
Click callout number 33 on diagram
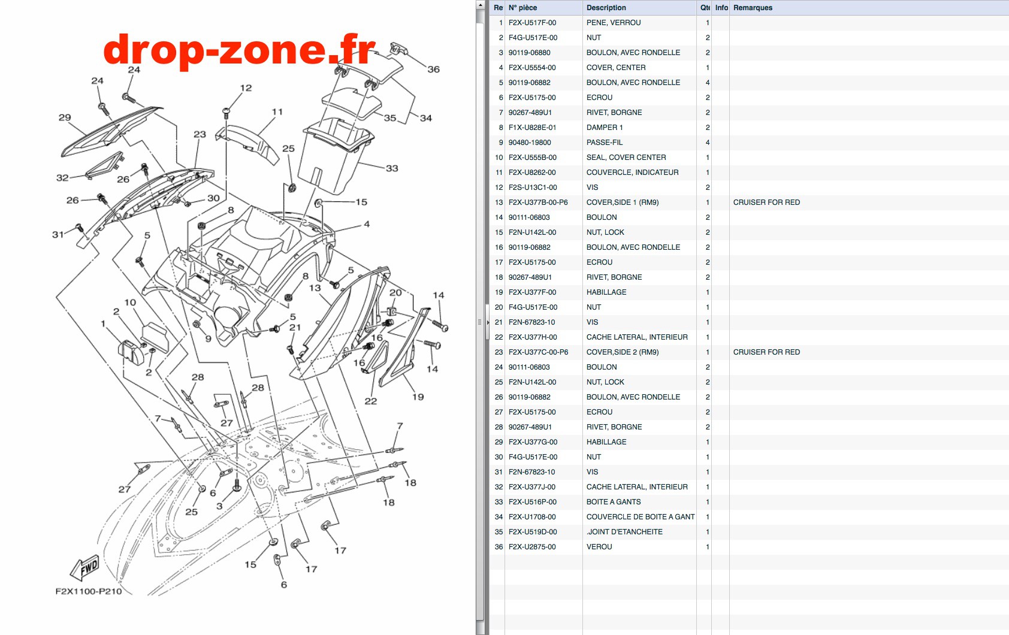point(392,168)
